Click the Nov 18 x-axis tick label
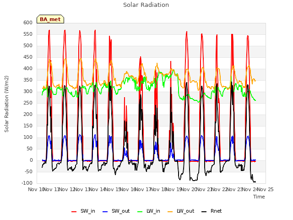The width and height of the screenshot is (293, 220). (x=158, y=189)
